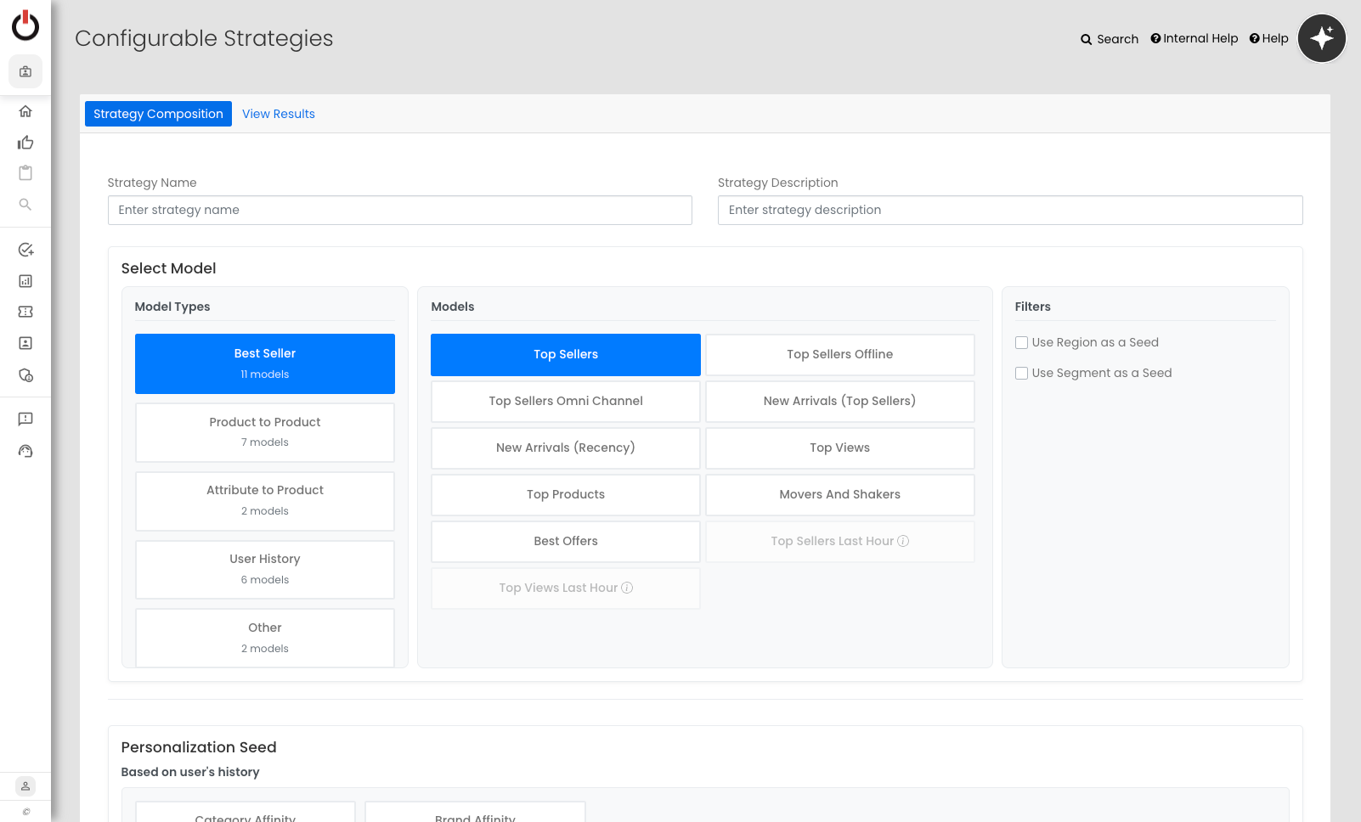
Task: Select the Product to Product model type
Action: [265, 432]
